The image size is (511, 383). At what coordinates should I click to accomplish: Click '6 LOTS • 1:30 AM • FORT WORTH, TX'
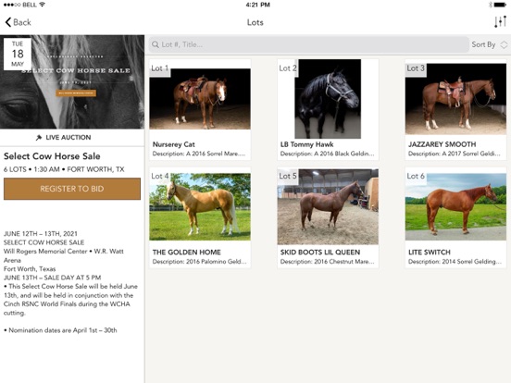[64, 169]
